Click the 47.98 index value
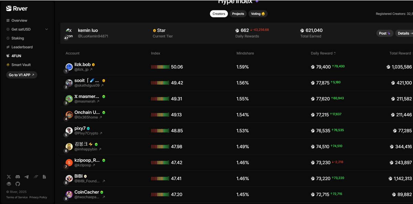413x204 pixels. 176,147
